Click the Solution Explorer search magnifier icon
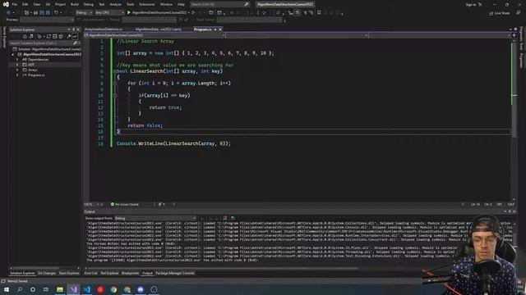 coord(75,43)
